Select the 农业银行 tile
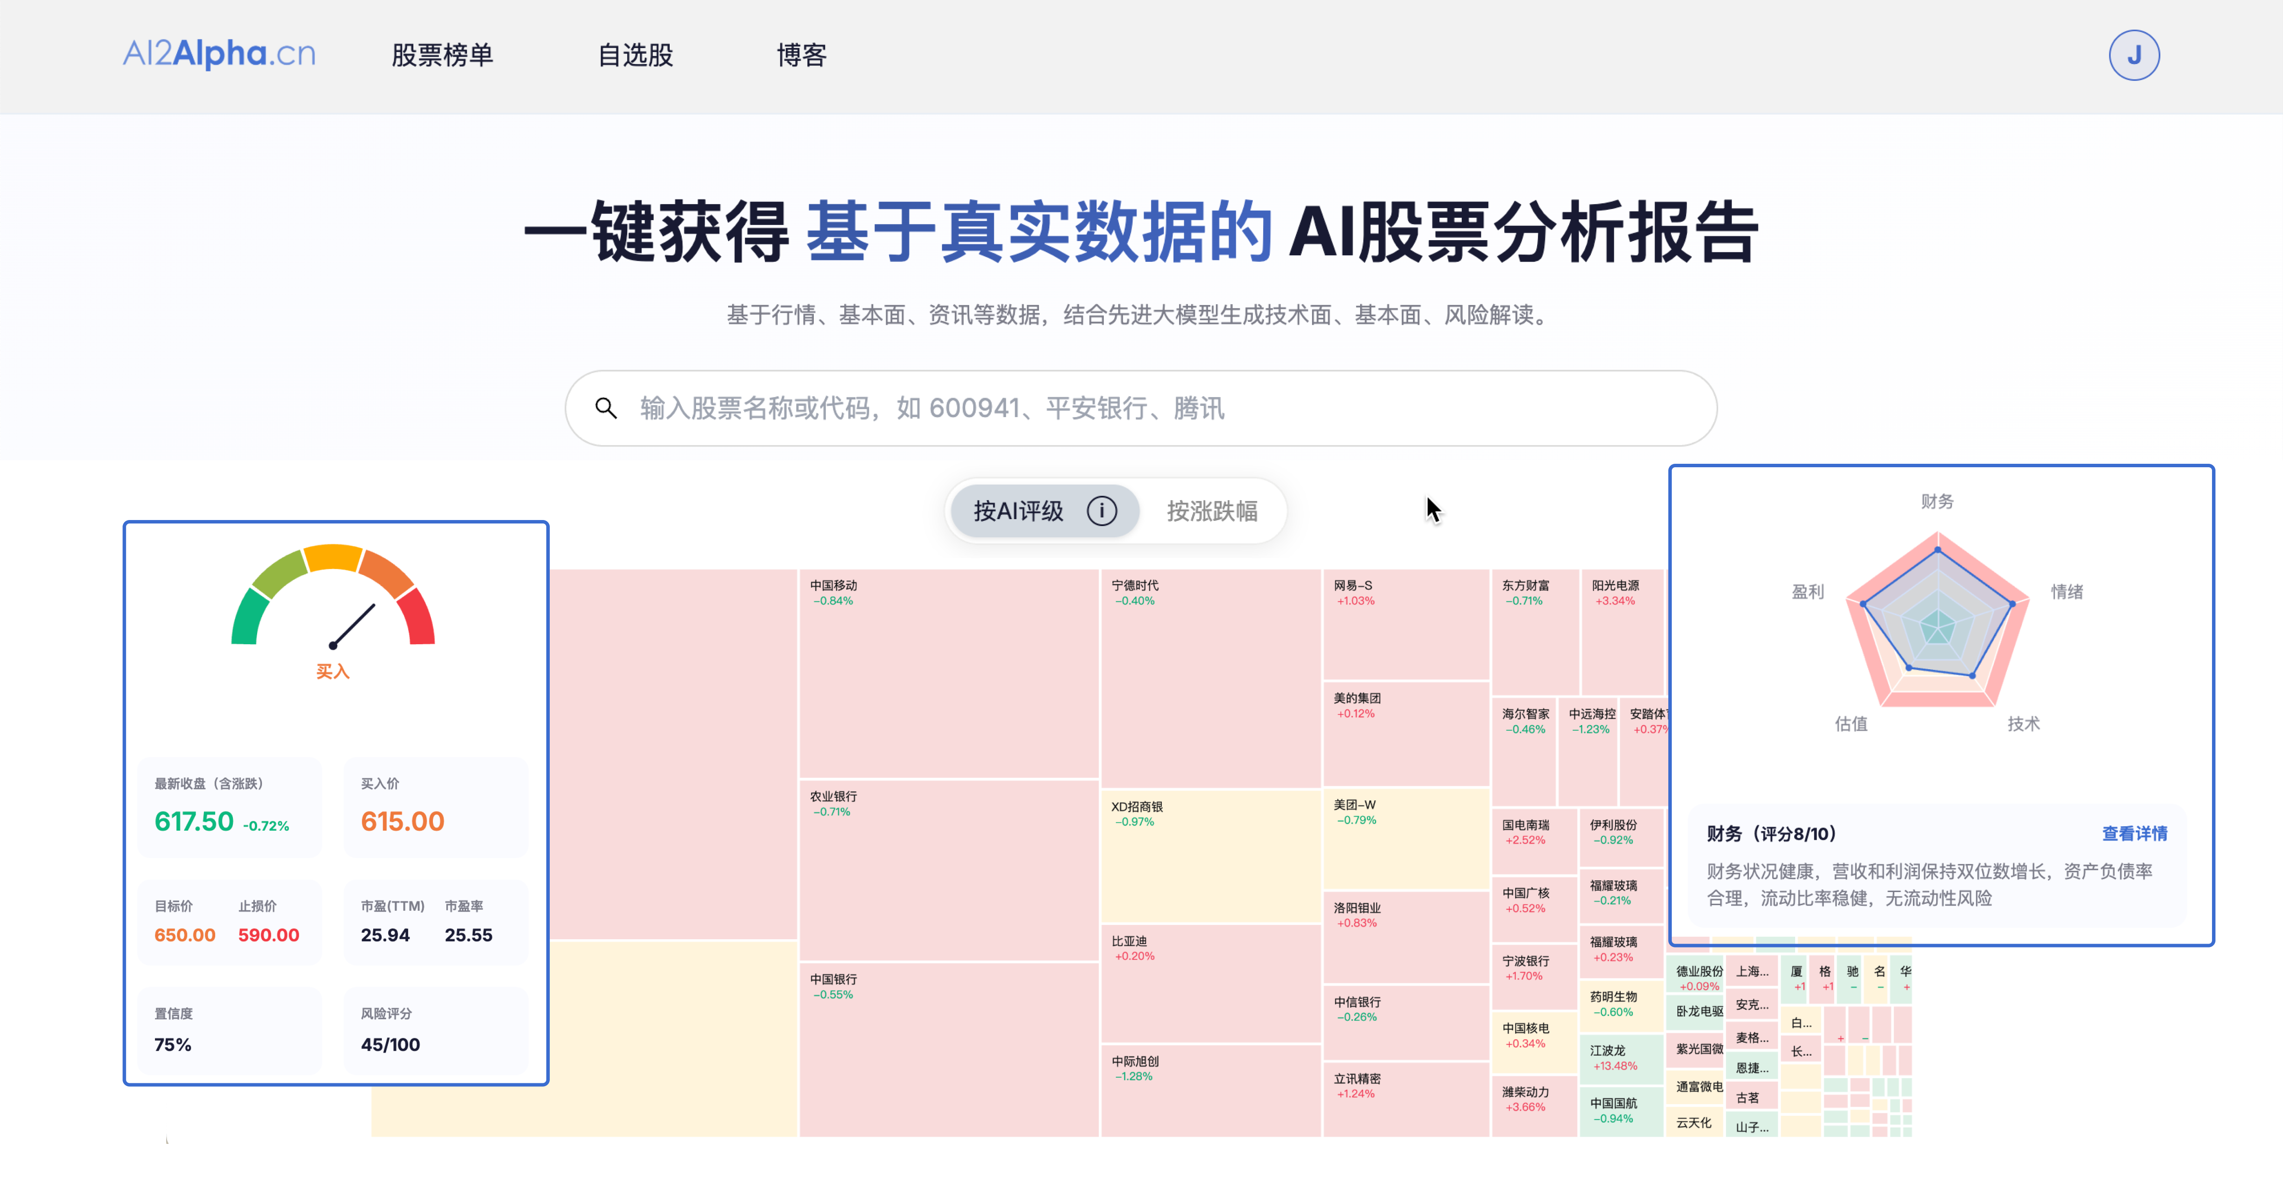 pyautogui.click(x=948, y=870)
